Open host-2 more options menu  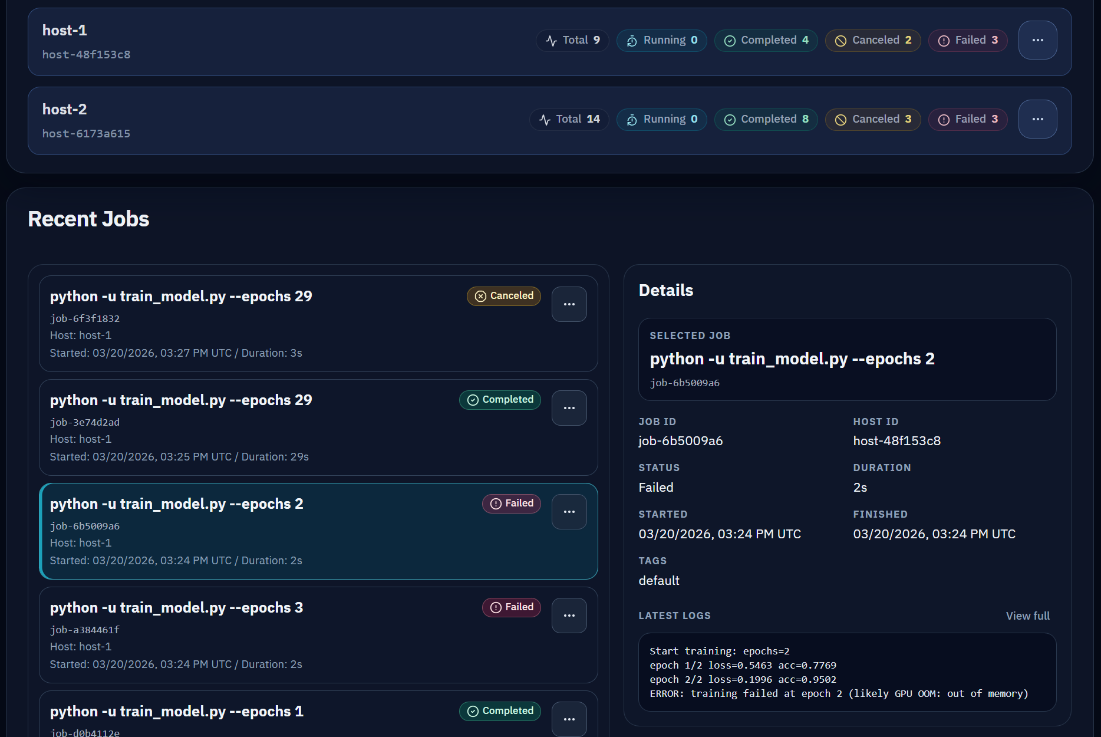point(1037,119)
